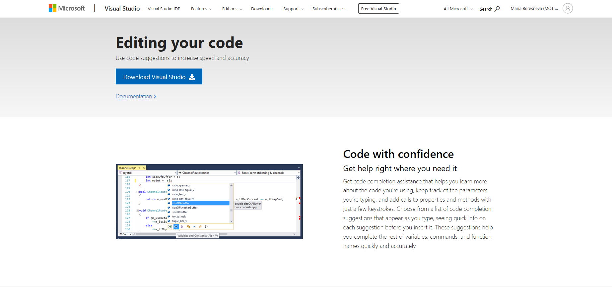Image resolution: width=612 pixels, height=287 pixels.
Task: Click the Free Visual Studio button
Action: 378,9
